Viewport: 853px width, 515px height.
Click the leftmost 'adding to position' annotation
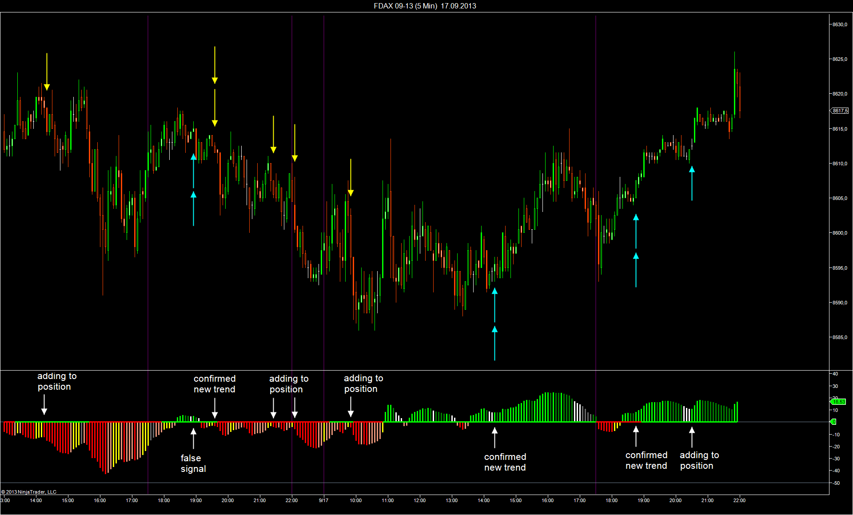pyautogui.click(x=56, y=381)
